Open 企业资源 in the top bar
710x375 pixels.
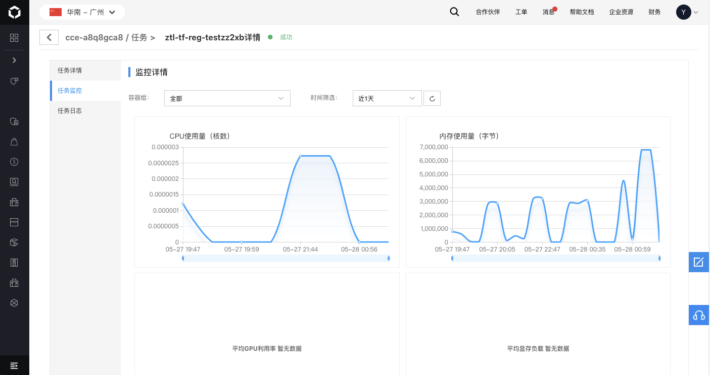tap(621, 12)
